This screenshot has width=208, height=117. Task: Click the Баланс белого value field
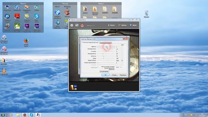coord(118,60)
